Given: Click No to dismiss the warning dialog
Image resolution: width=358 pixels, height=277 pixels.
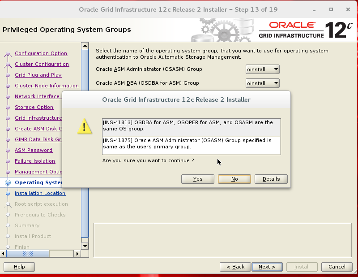Looking at the screenshot, I should (234, 179).
